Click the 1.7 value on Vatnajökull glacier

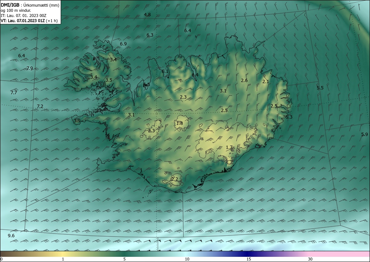coord(229,147)
